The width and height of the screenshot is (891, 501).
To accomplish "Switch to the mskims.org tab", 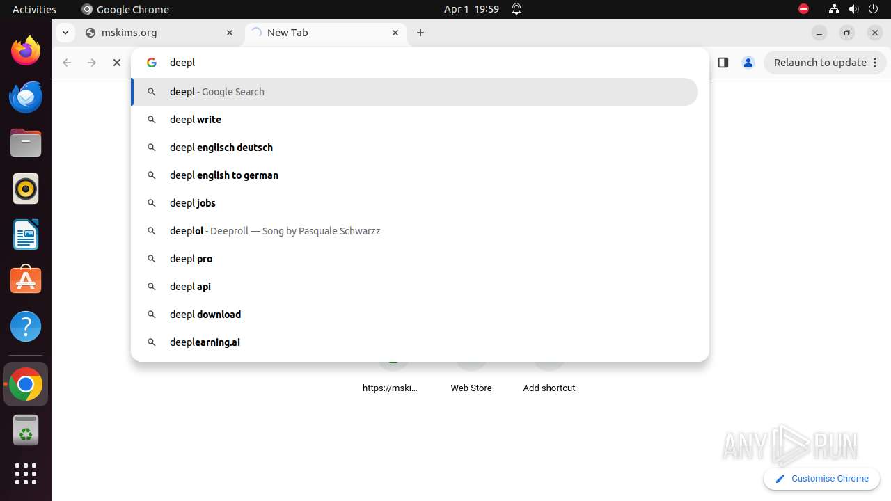I will [159, 33].
